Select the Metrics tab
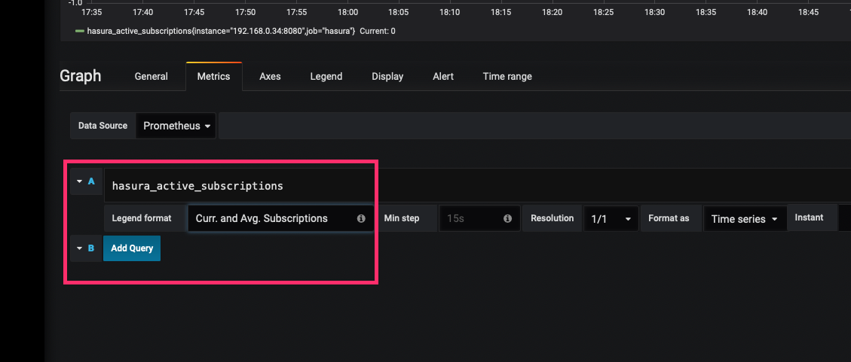Screen dimensions: 851x362 pyautogui.click(x=213, y=77)
